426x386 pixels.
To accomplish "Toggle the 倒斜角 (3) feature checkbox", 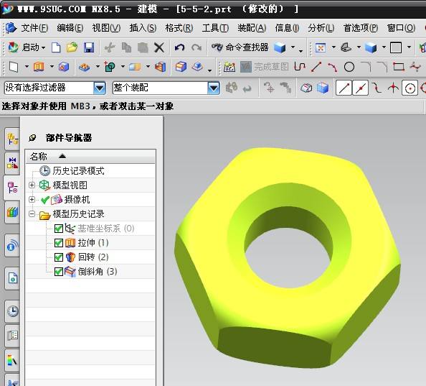I will pos(59,272).
